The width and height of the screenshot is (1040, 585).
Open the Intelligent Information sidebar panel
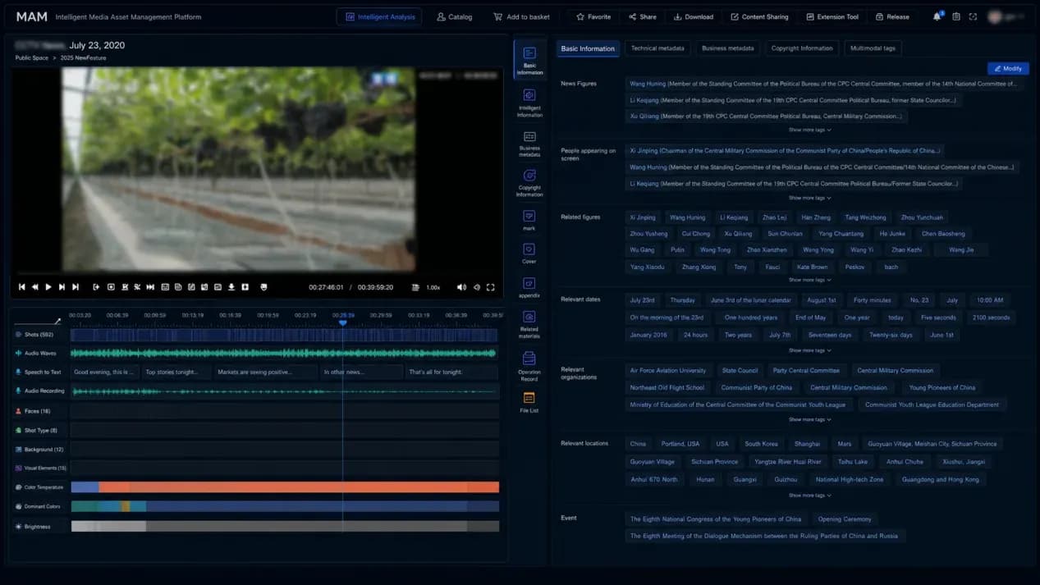point(529,103)
